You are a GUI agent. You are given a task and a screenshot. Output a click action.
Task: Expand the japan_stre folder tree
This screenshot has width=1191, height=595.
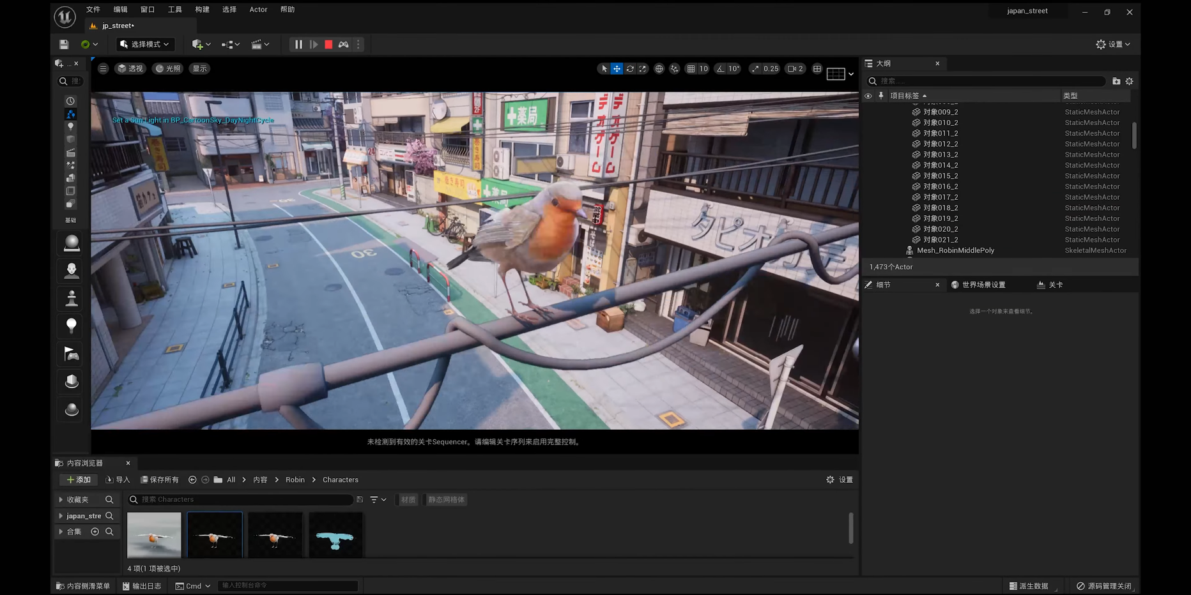[61, 516]
